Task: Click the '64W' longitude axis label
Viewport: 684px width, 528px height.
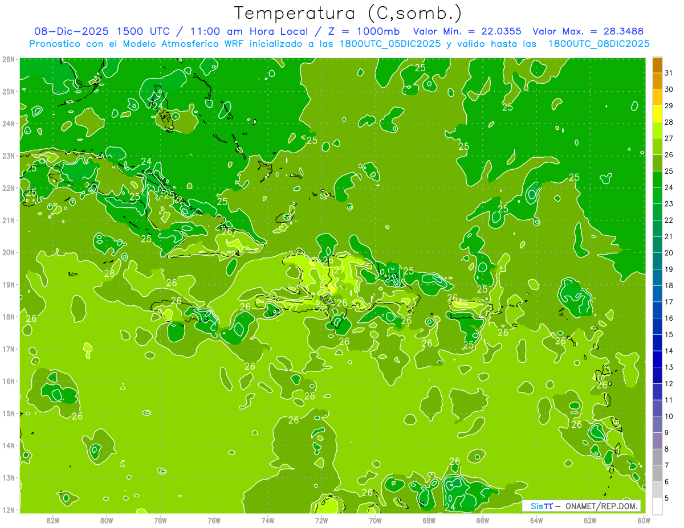Action: tap(536, 520)
